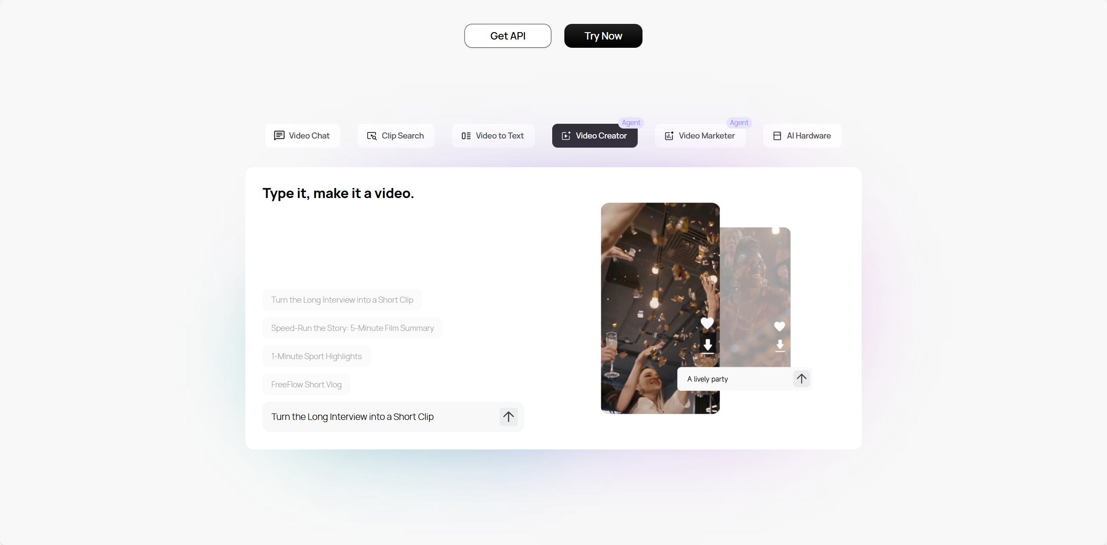Click the Try Now button
1107x545 pixels.
click(603, 36)
